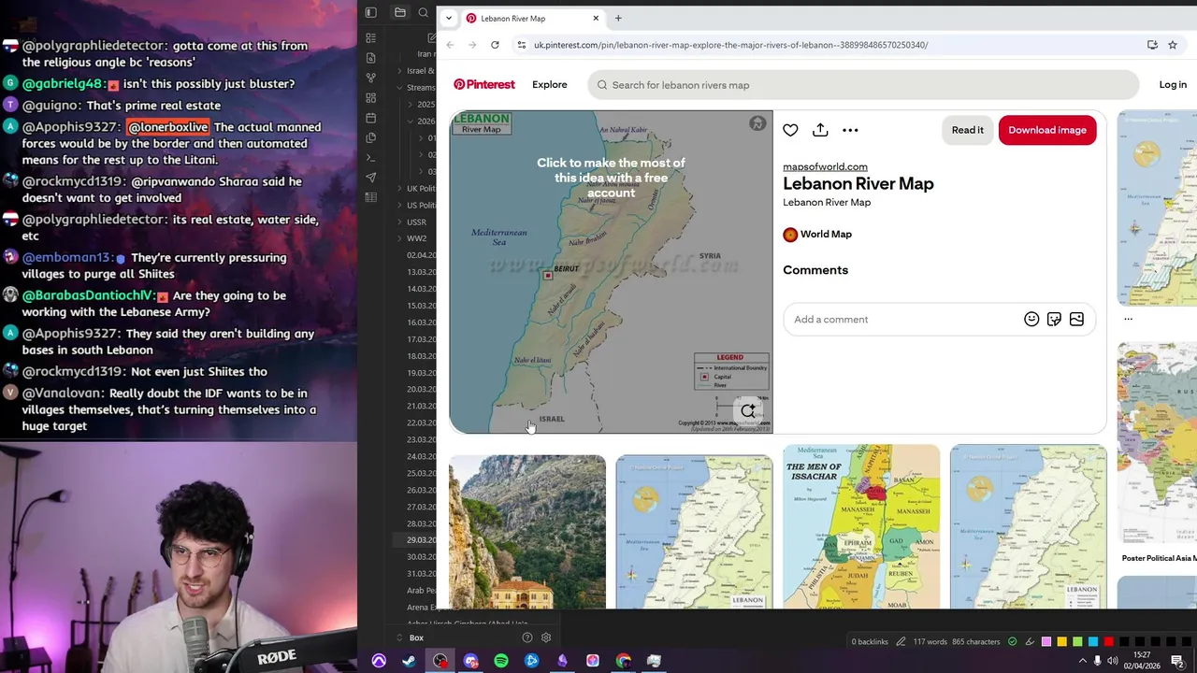Open Spotify from taskbar
The image size is (1197, 673).
(x=501, y=662)
